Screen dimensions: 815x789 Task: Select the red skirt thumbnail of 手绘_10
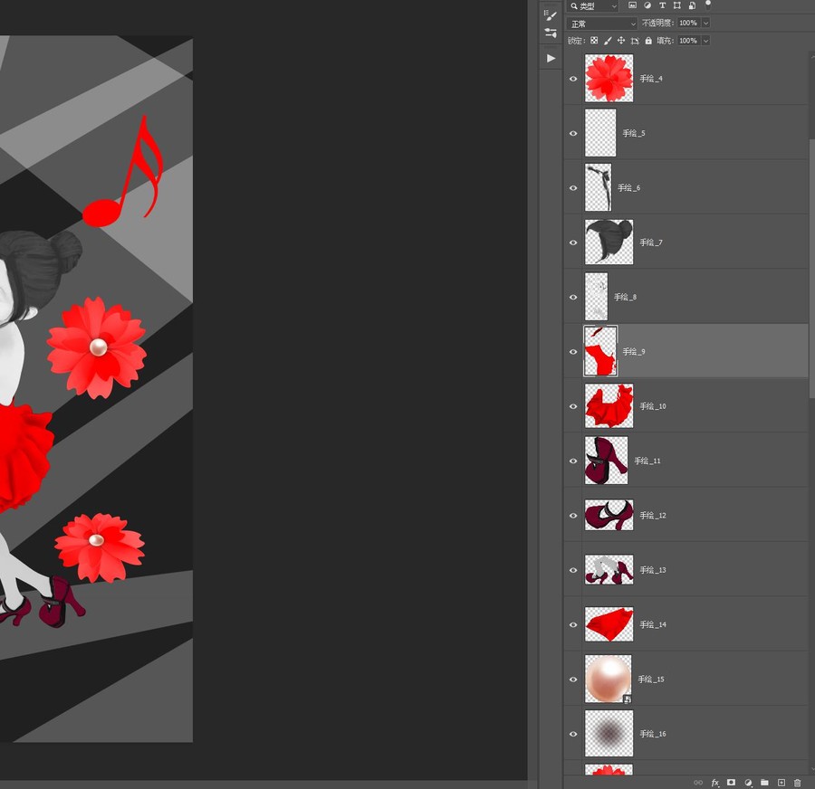(609, 405)
